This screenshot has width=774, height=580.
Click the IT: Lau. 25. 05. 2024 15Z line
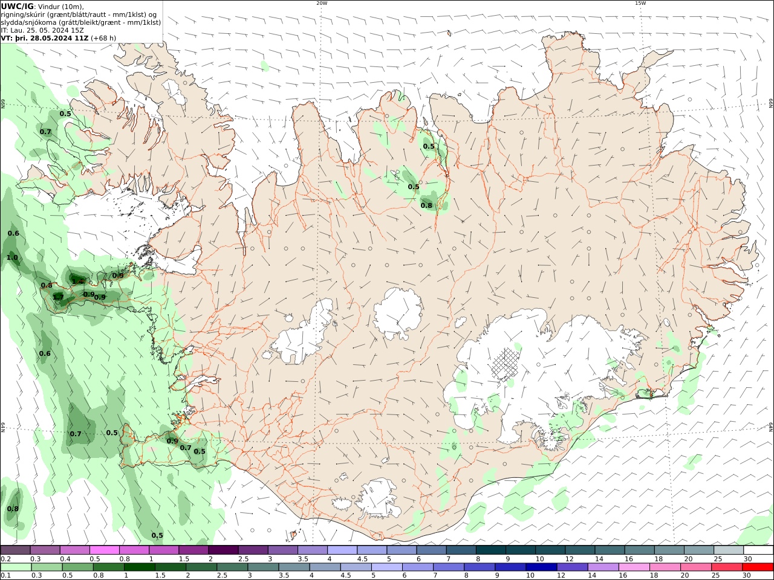tap(42, 30)
